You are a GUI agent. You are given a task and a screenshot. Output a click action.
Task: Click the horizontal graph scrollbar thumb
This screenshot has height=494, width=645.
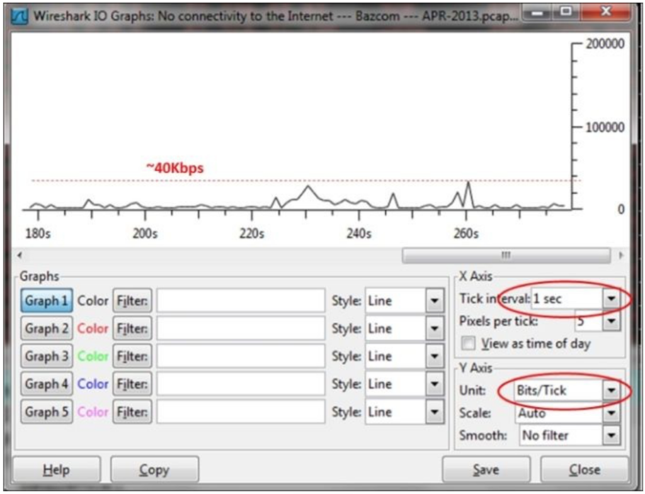[506, 255]
